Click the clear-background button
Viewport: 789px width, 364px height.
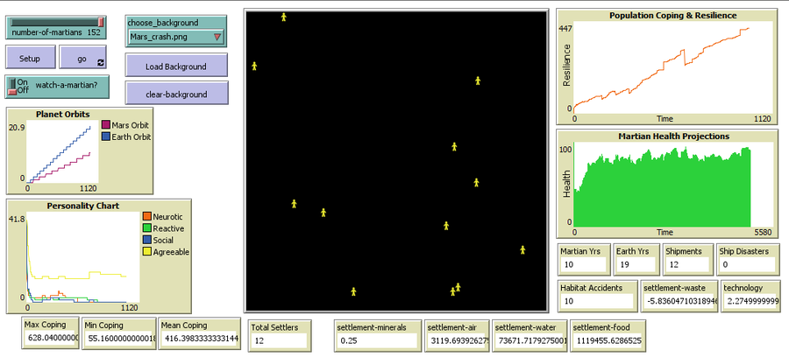[176, 94]
